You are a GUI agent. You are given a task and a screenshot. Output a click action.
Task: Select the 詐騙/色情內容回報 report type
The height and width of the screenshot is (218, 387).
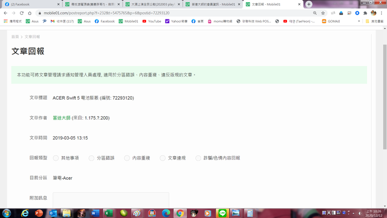[198, 158]
